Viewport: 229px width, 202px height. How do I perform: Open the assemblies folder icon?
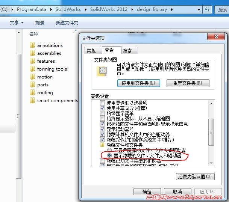[x=32, y=53]
